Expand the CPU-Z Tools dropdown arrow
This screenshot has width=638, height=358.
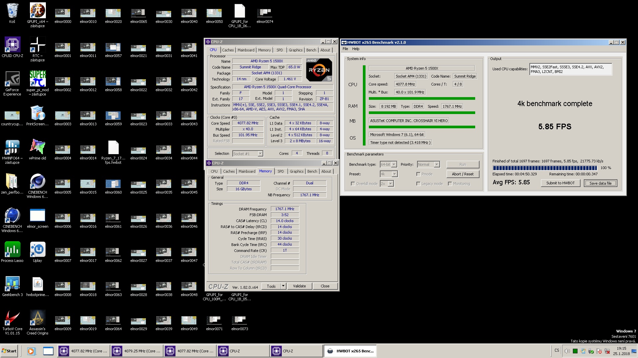[283, 286]
